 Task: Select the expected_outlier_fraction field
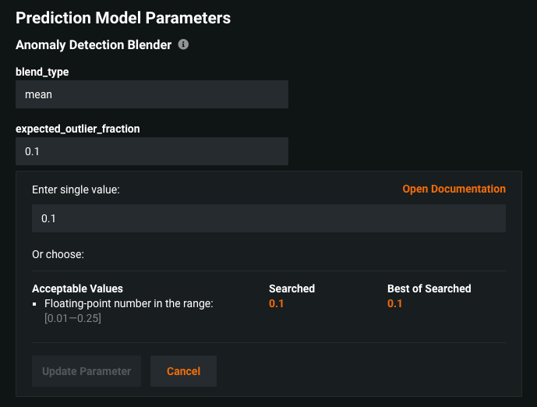pos(152,151)
